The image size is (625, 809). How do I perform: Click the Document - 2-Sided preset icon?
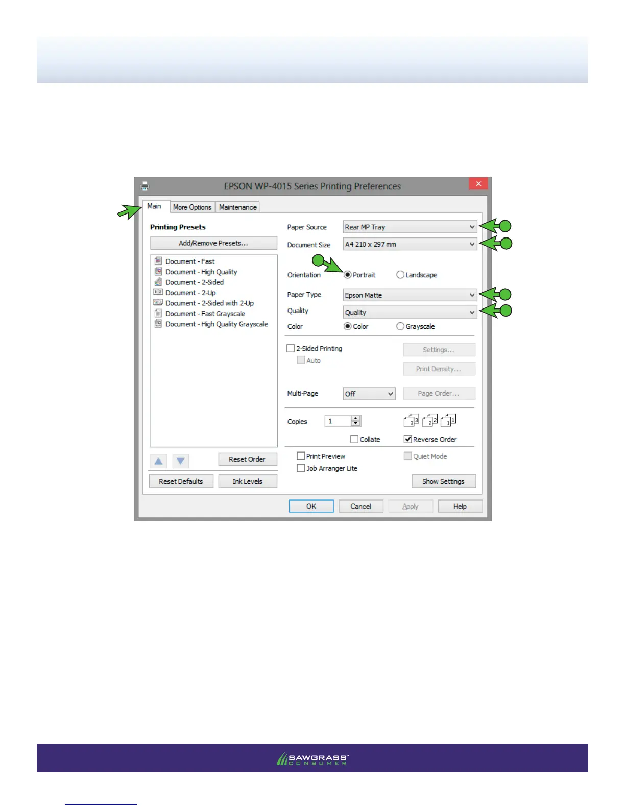(158, 282)
